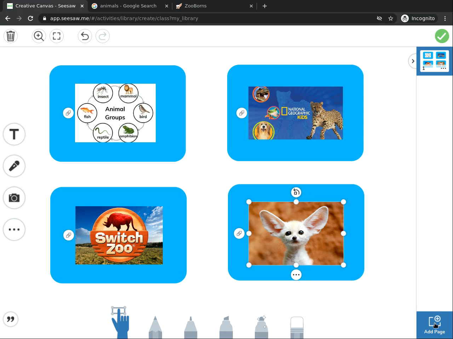Open page 1 thumbnail options menu
Image resolution: width=453 pixels, height=339 pixels.
443,68
